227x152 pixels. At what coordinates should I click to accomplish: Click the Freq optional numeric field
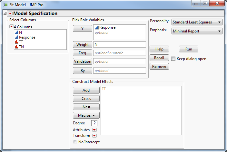(x=120, y=53)
